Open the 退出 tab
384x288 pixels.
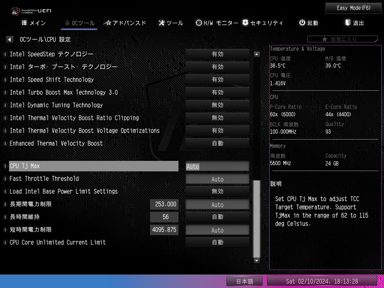coord(355,23)
